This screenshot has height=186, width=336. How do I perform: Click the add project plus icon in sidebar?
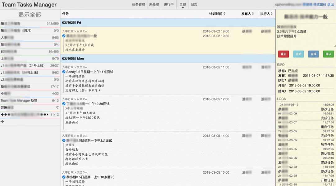tap(3, 122)
